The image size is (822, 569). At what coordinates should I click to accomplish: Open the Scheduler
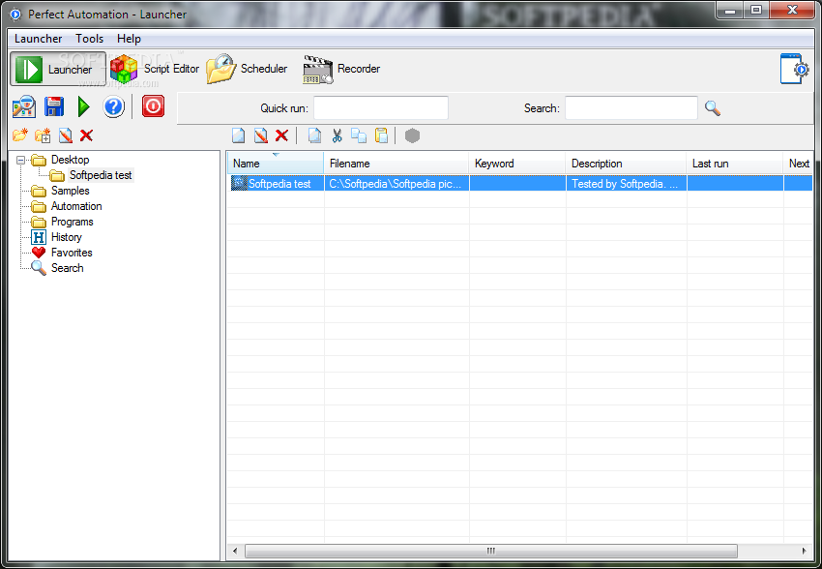[247, 69]
